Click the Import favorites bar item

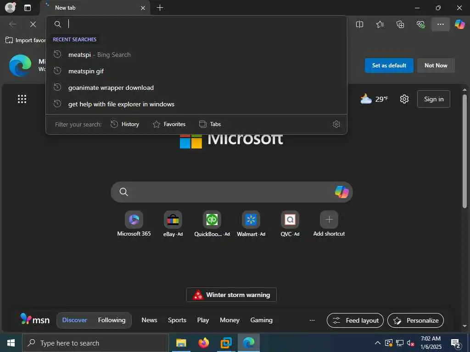(26, 40)
